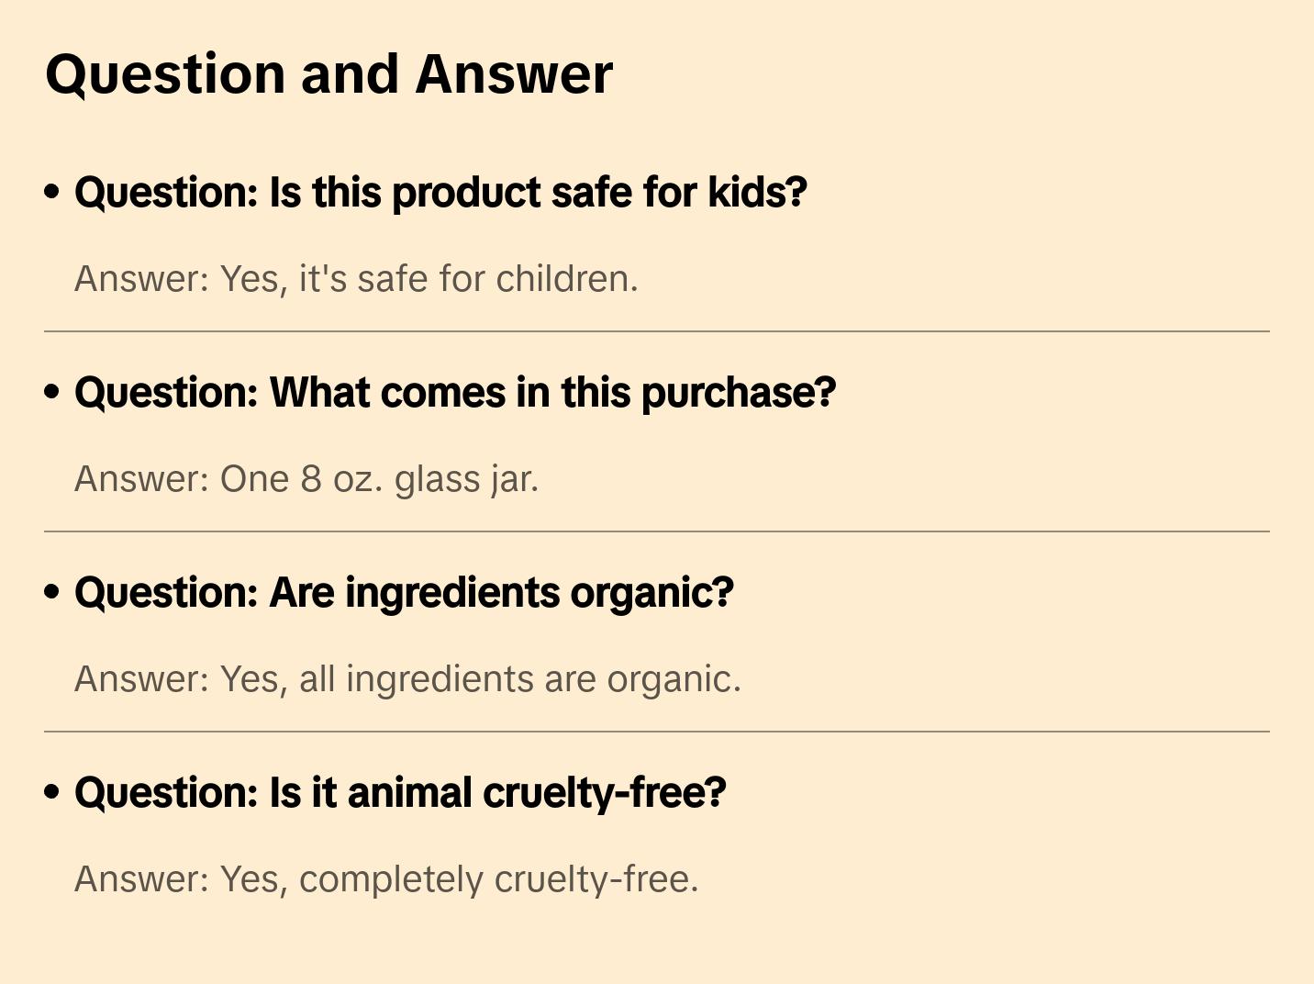1314x984 pixels.
Task: Click answer 'One 8 oz. glass jar.'
Action: click(x=306, y=479)
